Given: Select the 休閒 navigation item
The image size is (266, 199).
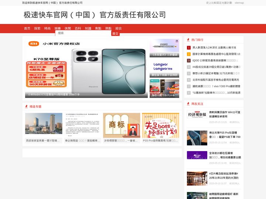Looking at the screenshot, I should click(68, 28).
